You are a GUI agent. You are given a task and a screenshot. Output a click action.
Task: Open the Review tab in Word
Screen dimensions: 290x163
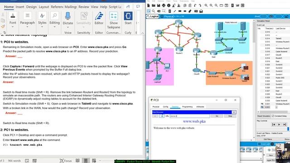tap(83, 7)
